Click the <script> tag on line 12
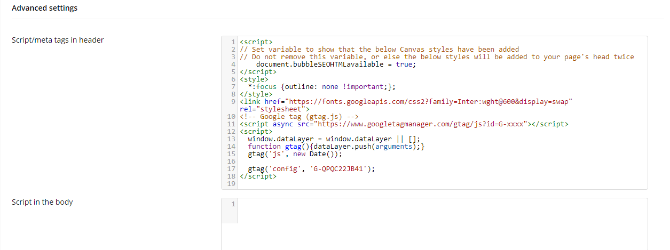Screen dimensions: 670x250 click(x=256, y=131)
